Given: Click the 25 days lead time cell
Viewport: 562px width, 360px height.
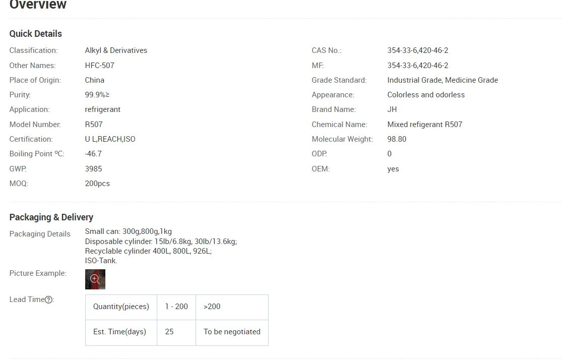Looking at the screenshot, I should click(176, 332).
